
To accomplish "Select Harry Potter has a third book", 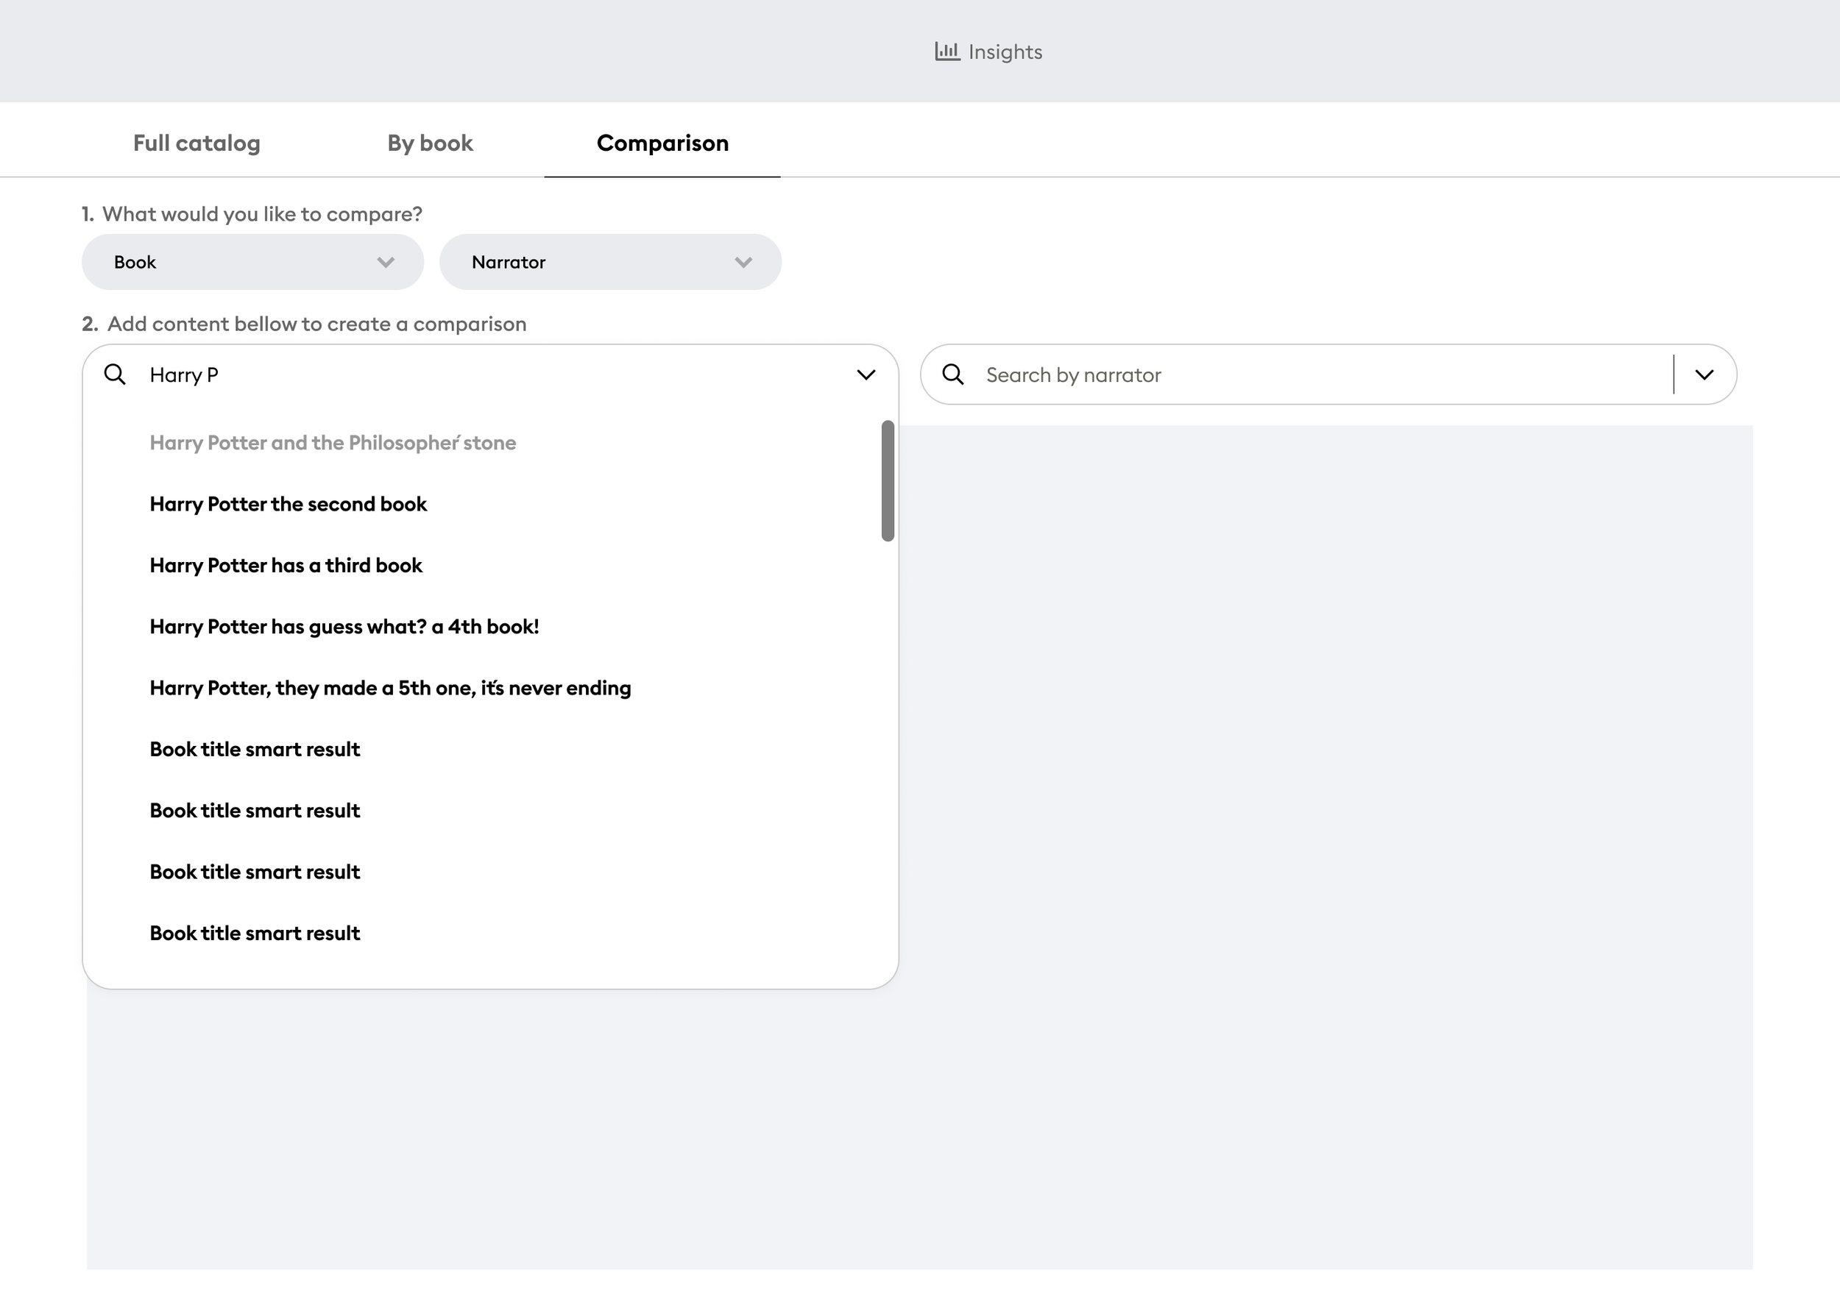I will point(285,566).
